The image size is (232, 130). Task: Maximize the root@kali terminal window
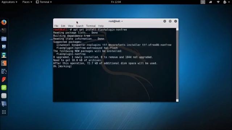click(170, 21)
